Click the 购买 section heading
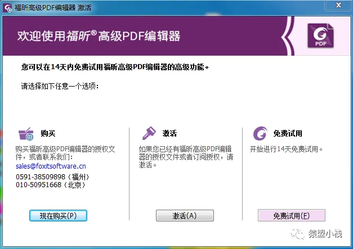Screen dimensions: 353x249 [48, 133]
